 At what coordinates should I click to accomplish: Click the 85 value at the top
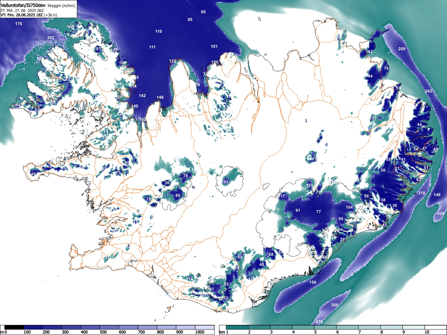pos(203,12)
